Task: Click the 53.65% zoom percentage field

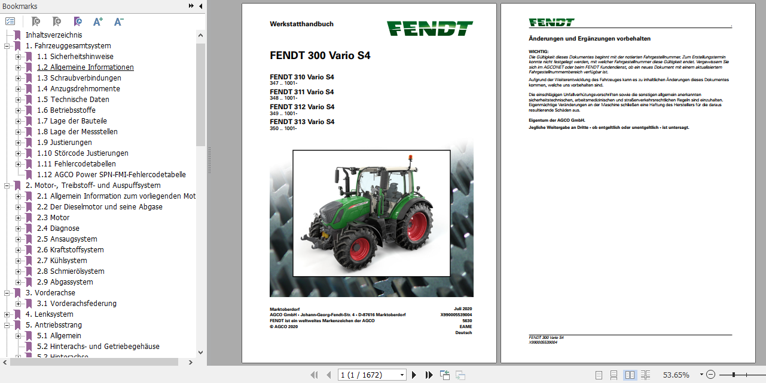Action: (x=676, y=375)
